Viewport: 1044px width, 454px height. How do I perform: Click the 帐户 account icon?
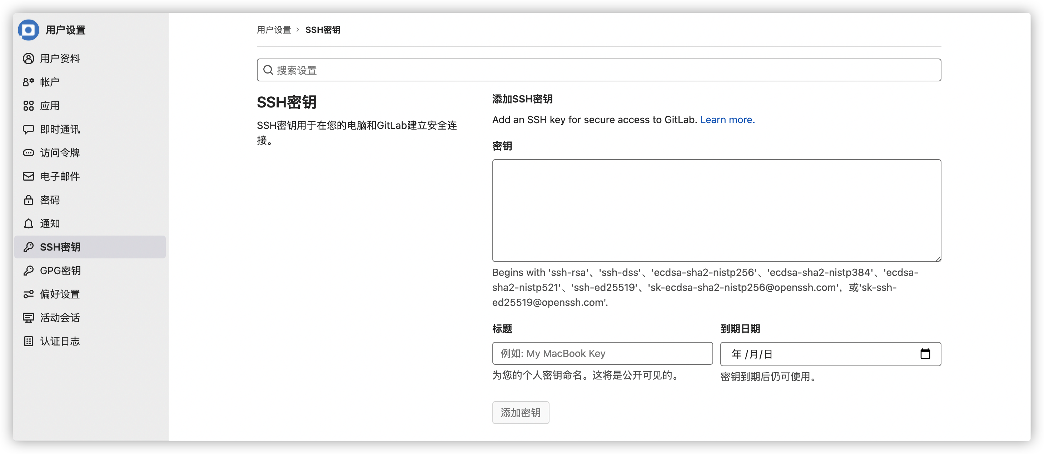pyautogui.click(x=28, y=82)
